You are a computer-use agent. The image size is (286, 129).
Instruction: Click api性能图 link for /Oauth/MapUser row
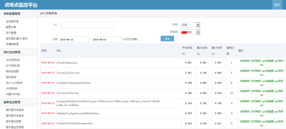(x=268, y=61)
